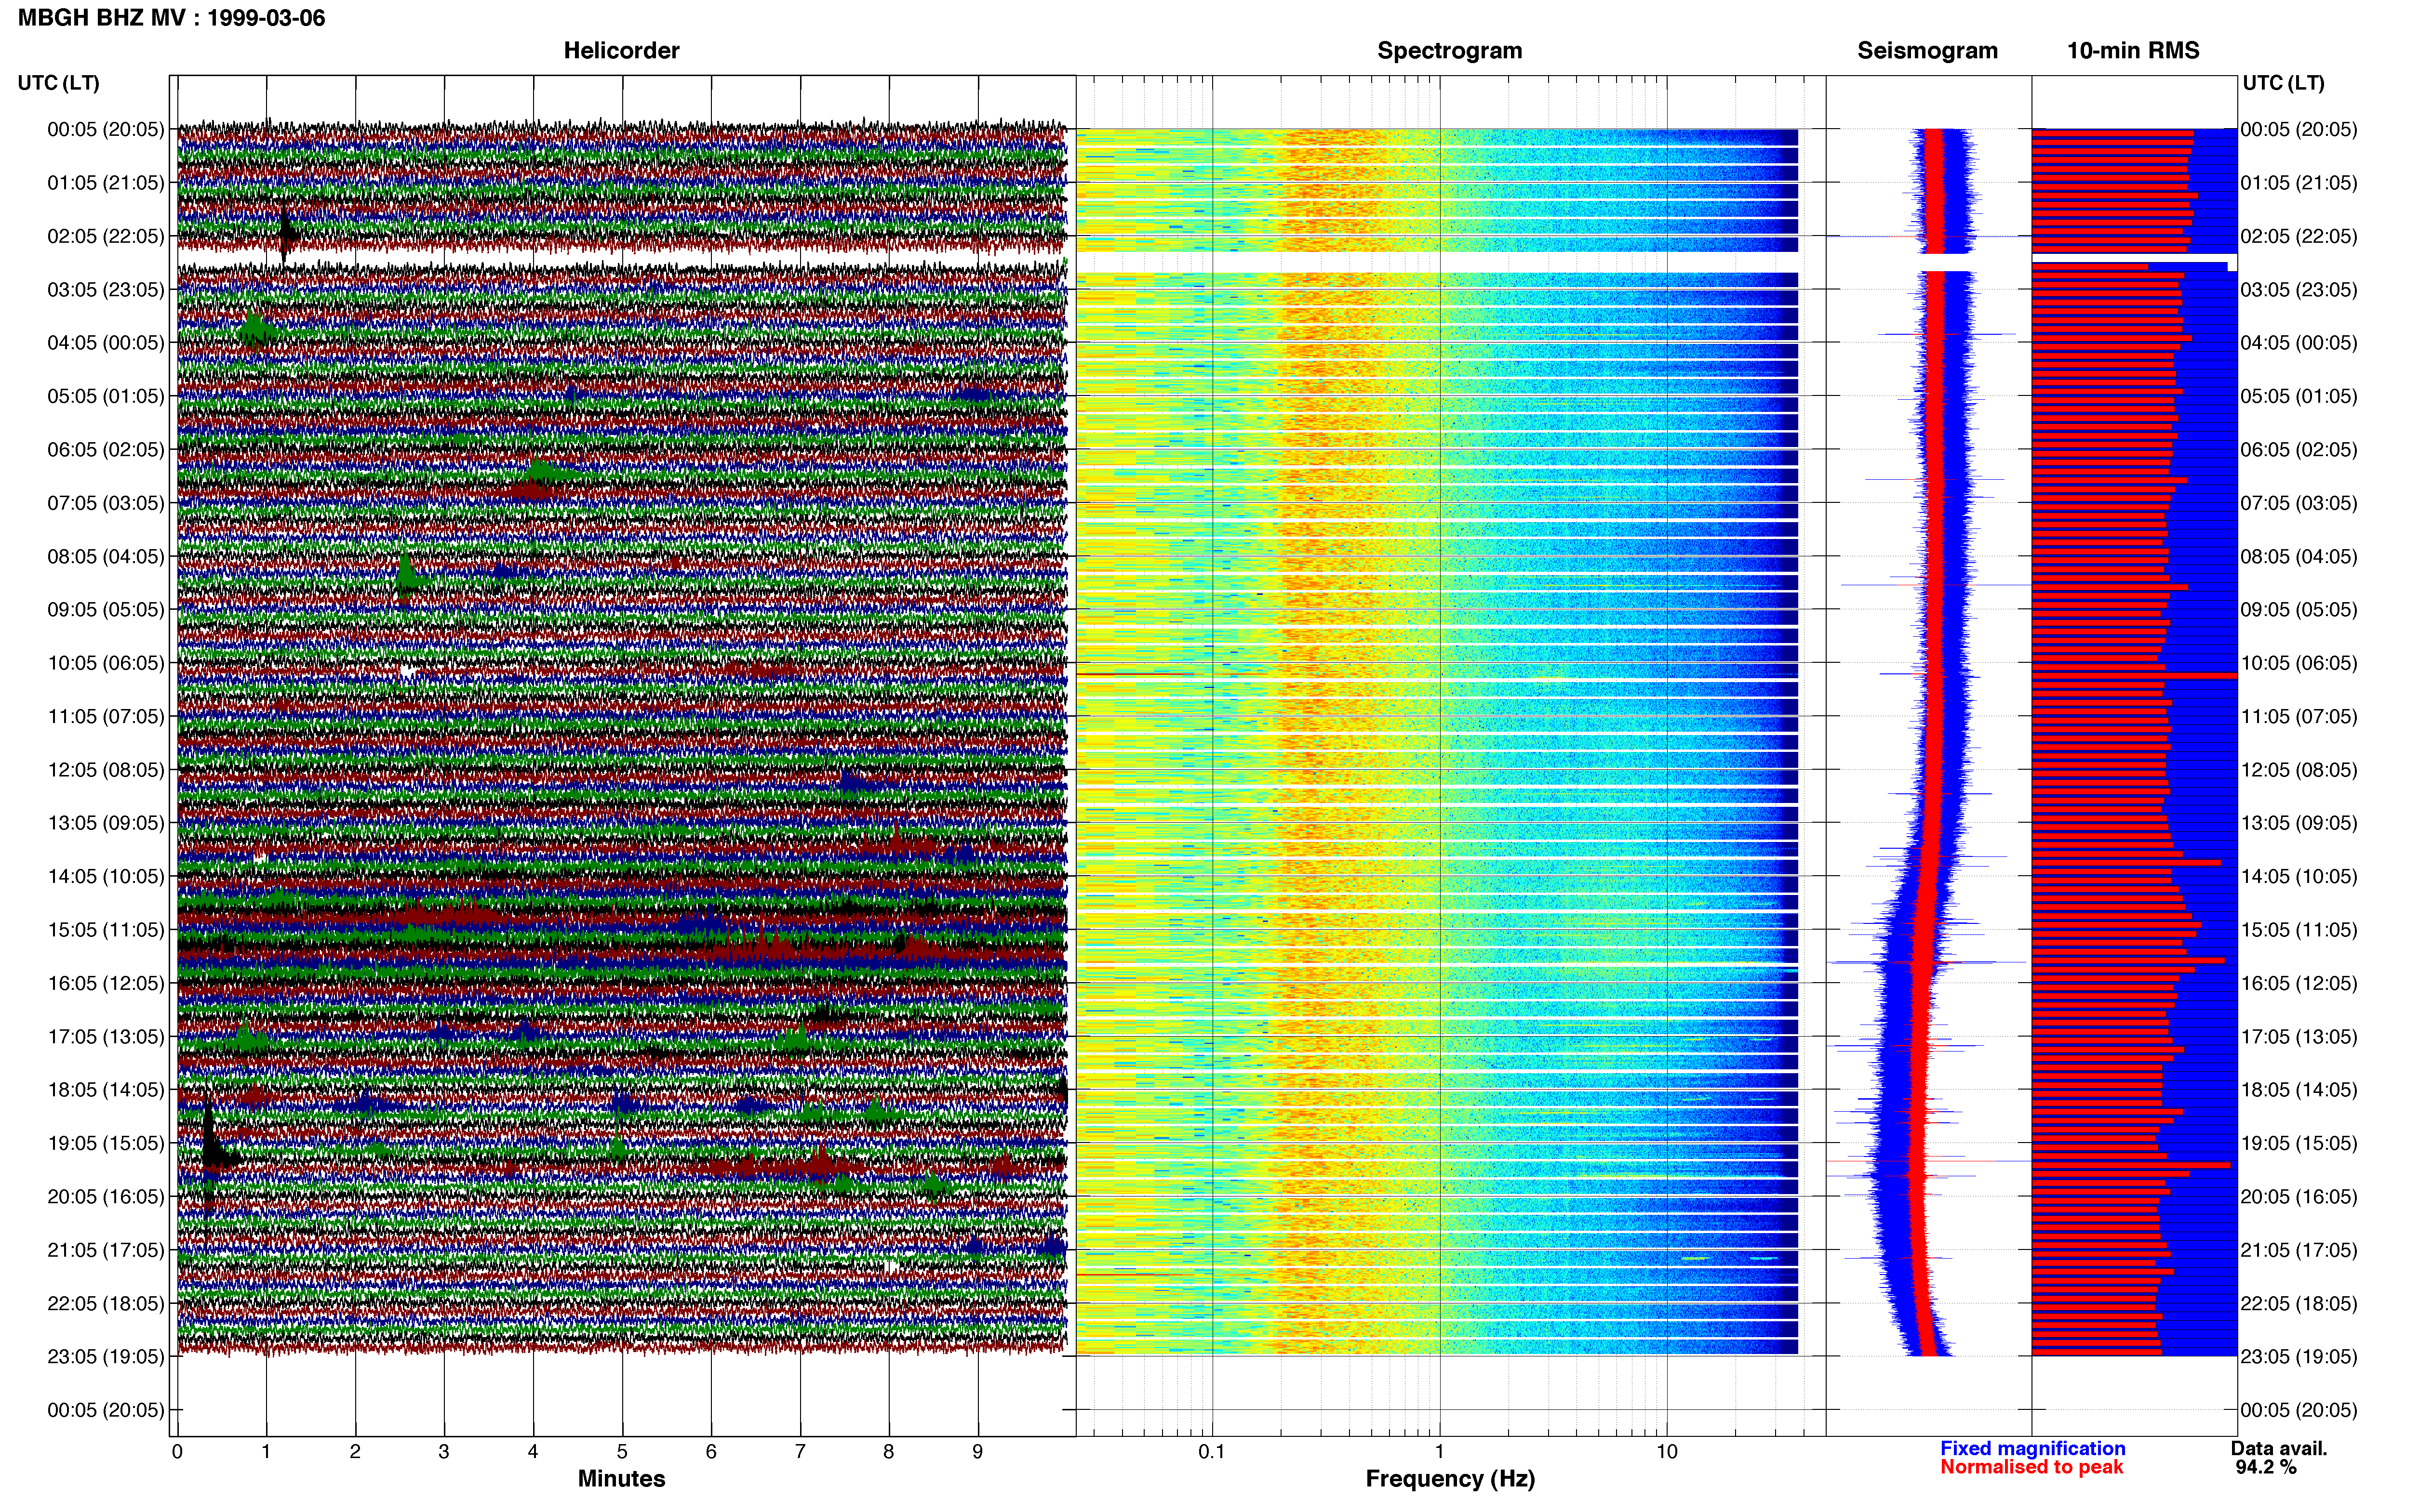Image resolution: width=2419 pixels, height=1512 pixels.
Task: Click the left time label '22:05 (18:05)'
Action: [105, 1303]
